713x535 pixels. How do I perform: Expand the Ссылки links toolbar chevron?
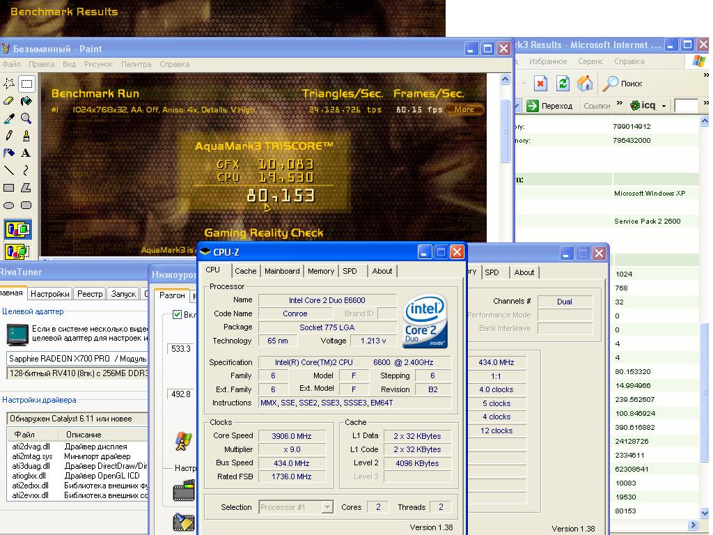pyautogui.click(x=619, y=103)
